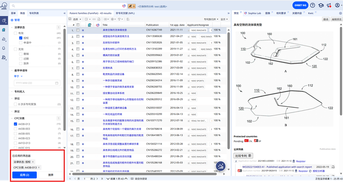The image size is (343, 182).
Task: Open the Sophia Lab preview tab
Action: click(x=253, y=13)
